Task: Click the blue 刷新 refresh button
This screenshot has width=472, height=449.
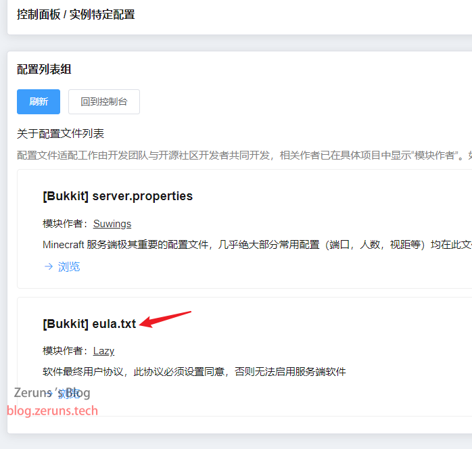Action: (39, 101)
